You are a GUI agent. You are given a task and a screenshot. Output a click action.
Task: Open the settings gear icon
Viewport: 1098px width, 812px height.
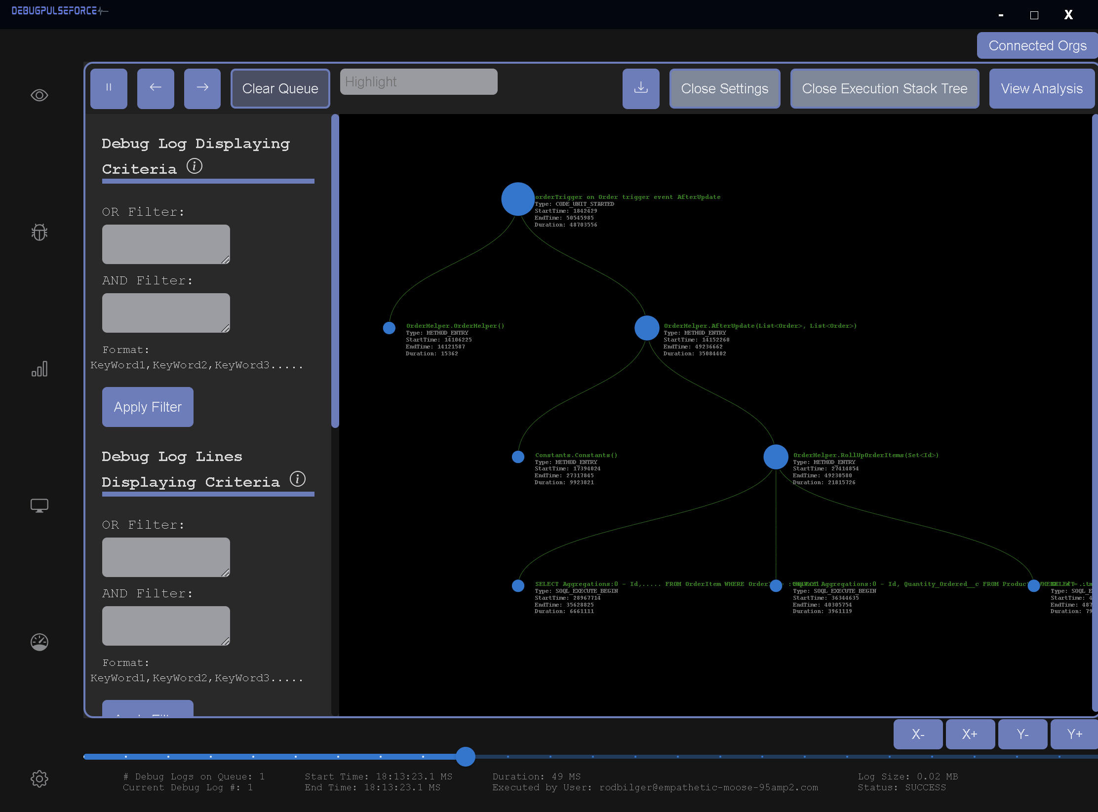tap(39, 779)
